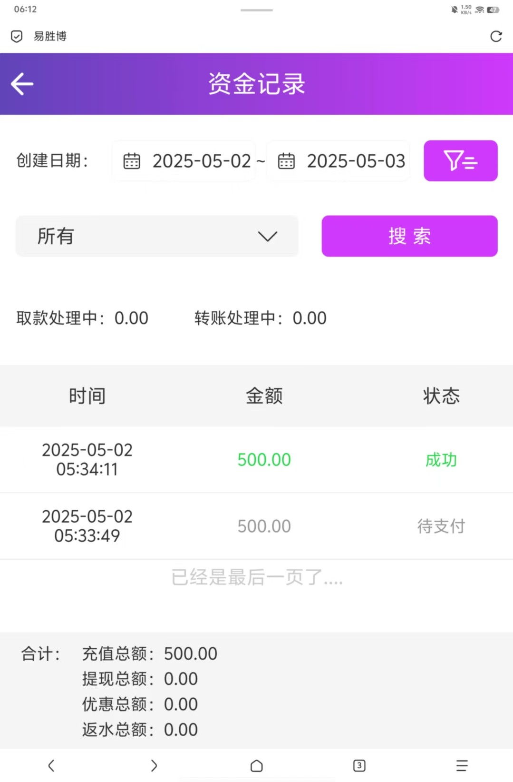
Task: Pick end date 2025-05-03 field
Action: (356, 161)
